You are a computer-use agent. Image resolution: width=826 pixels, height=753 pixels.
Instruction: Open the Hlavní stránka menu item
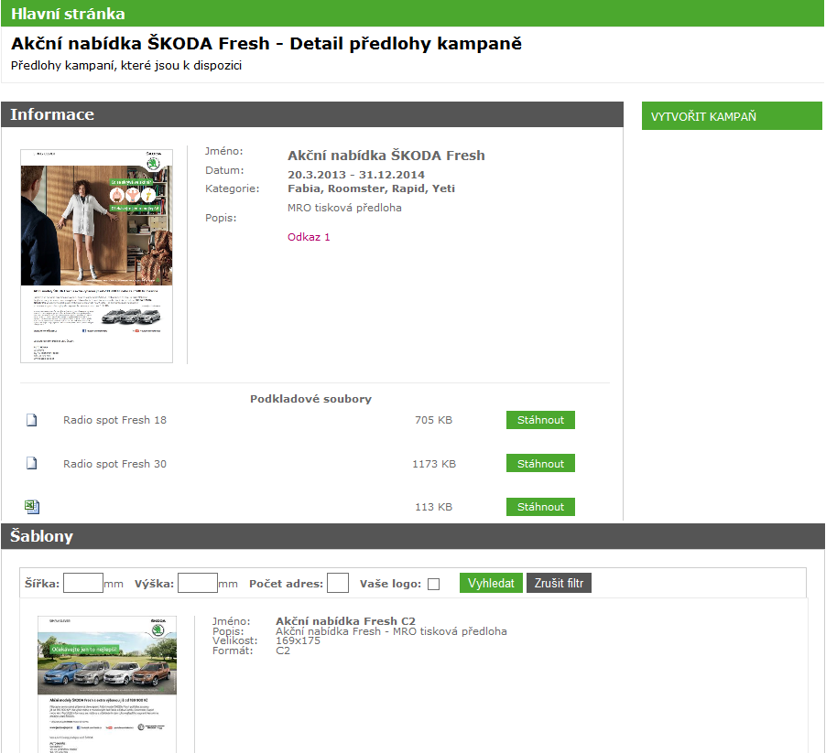click(68, 14)
